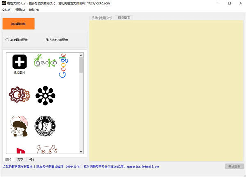Click the QQ群 contact link text
Viewport: 246px width, 177px height.
(x=58, y=166)
